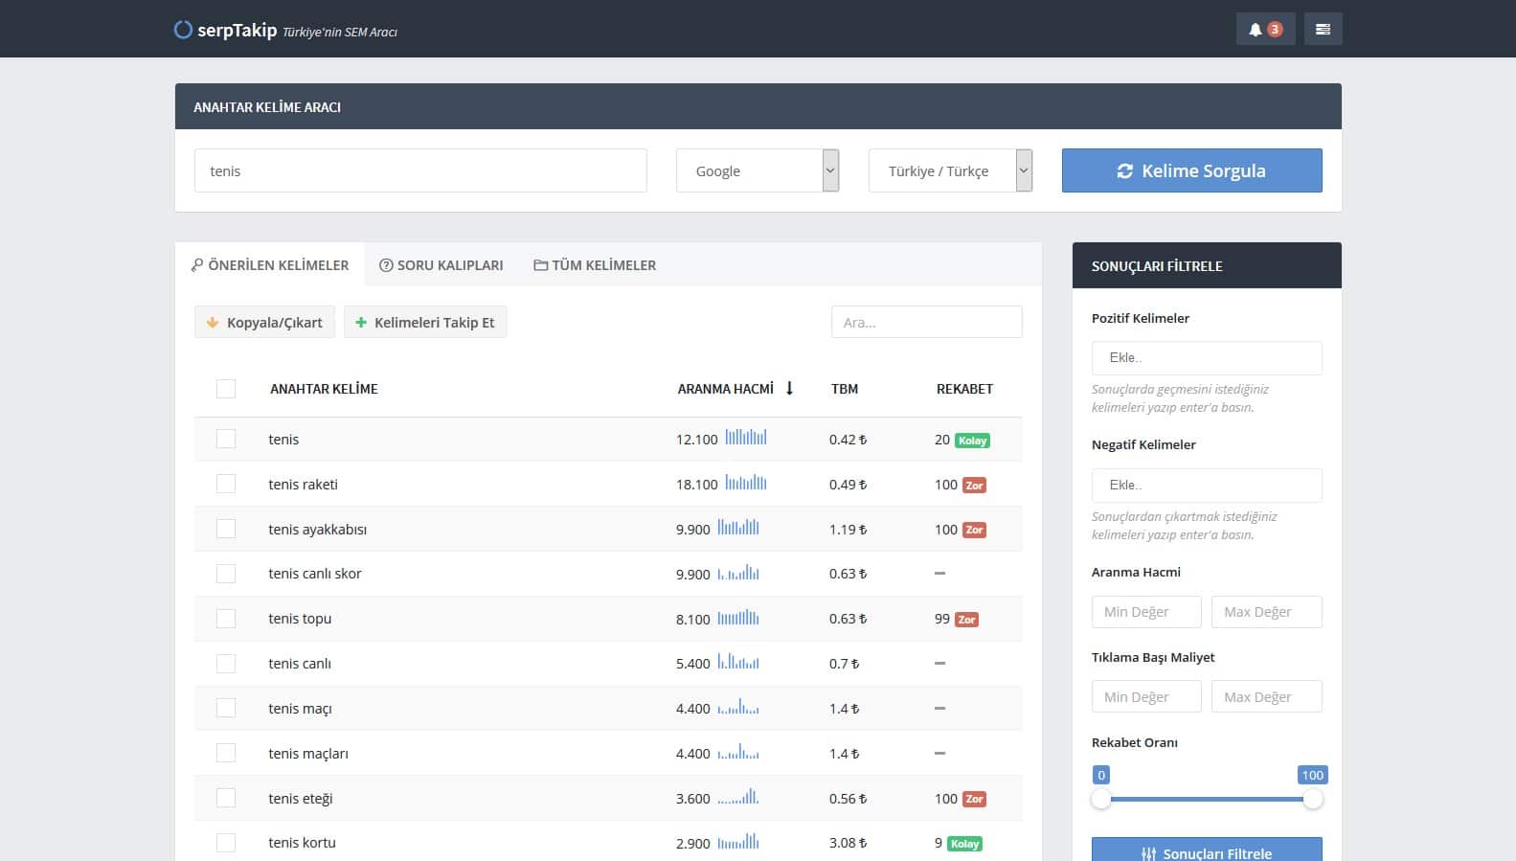Check the box for tenis maçı
The width and height of the screenshot is (1516, 861).
point(226,708)
